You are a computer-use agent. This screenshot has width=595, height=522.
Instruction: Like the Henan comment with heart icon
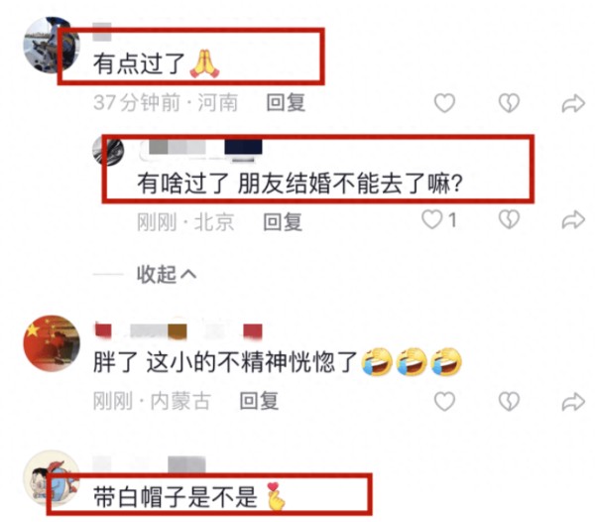point(444,103)
